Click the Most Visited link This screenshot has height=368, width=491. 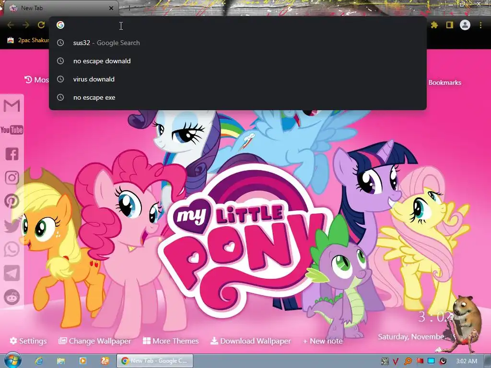pyautogui.click(x=36, y=80)
